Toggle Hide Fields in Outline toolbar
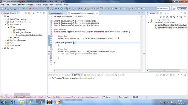This screenshot has height=105, width=188. coord(171,17)
